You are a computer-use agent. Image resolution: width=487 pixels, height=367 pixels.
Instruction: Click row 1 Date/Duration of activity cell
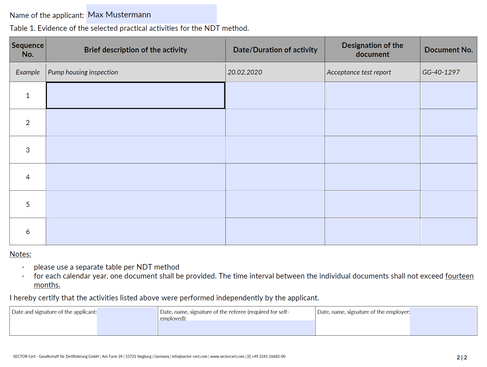(x=275, y=95)
